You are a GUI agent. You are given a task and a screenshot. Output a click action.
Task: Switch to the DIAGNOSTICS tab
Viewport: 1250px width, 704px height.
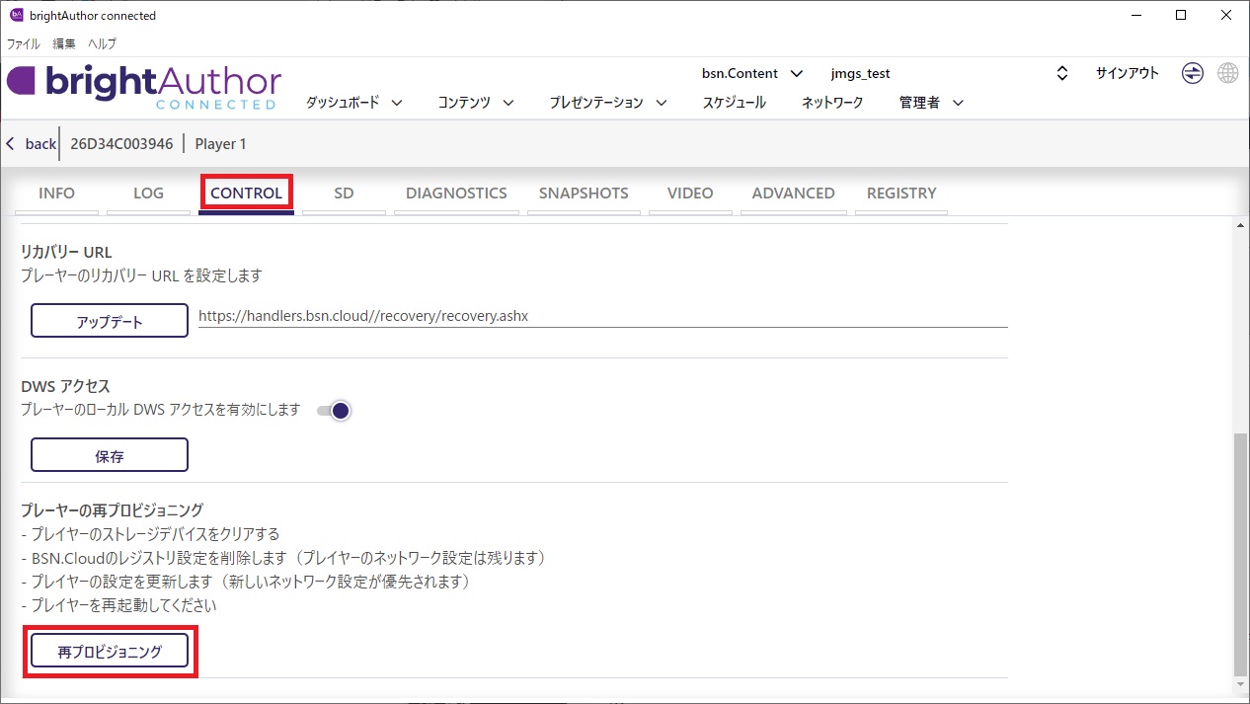(456, 194)
